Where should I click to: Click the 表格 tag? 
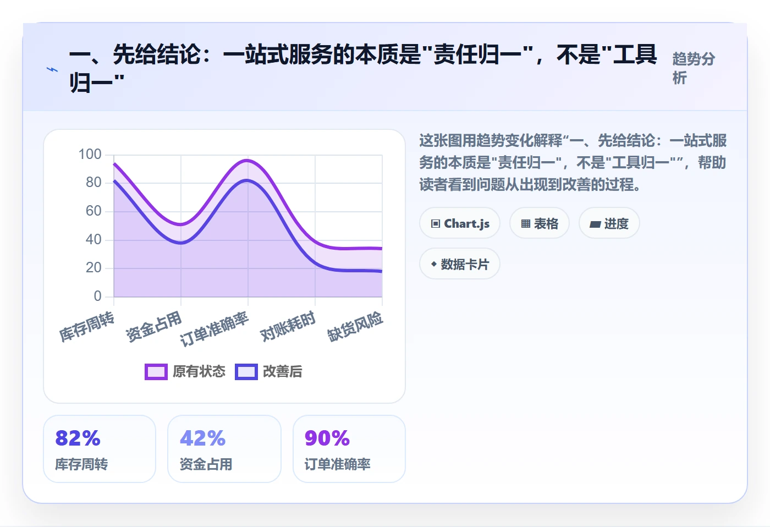540,223
